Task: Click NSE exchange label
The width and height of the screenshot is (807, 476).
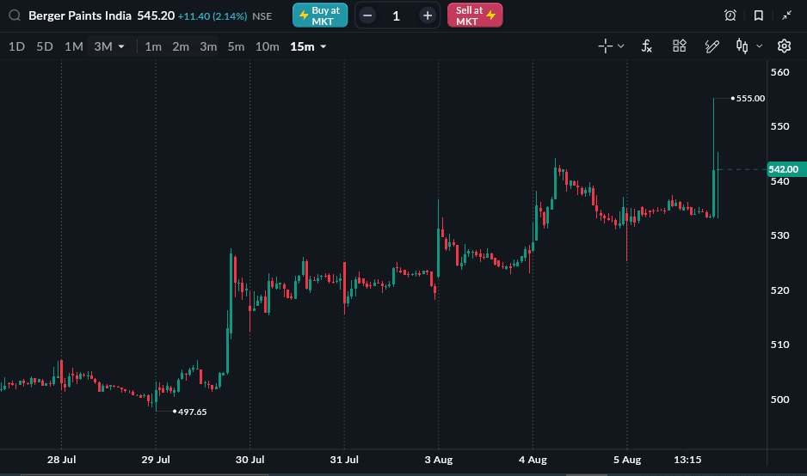Action: coord(262,16)
